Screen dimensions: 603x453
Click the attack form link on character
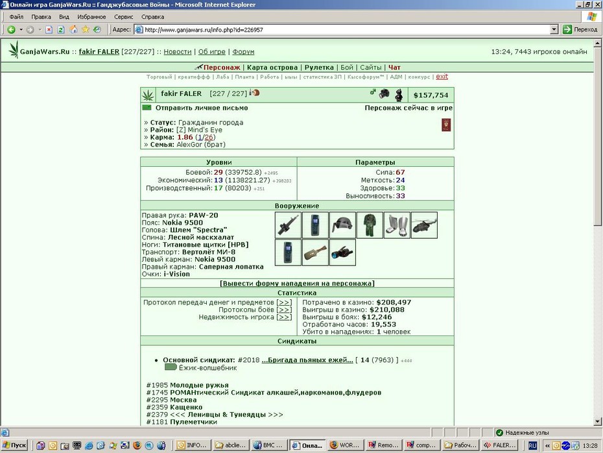pyautogui.click(x=297, y=283)
